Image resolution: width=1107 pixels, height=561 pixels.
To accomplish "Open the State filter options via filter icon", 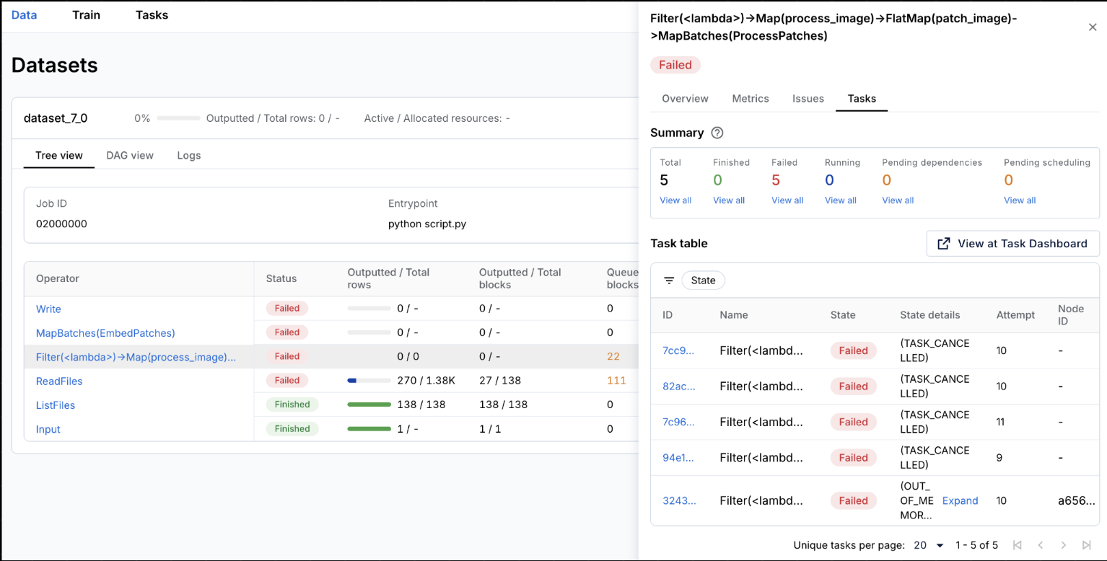I will [668, 280].
